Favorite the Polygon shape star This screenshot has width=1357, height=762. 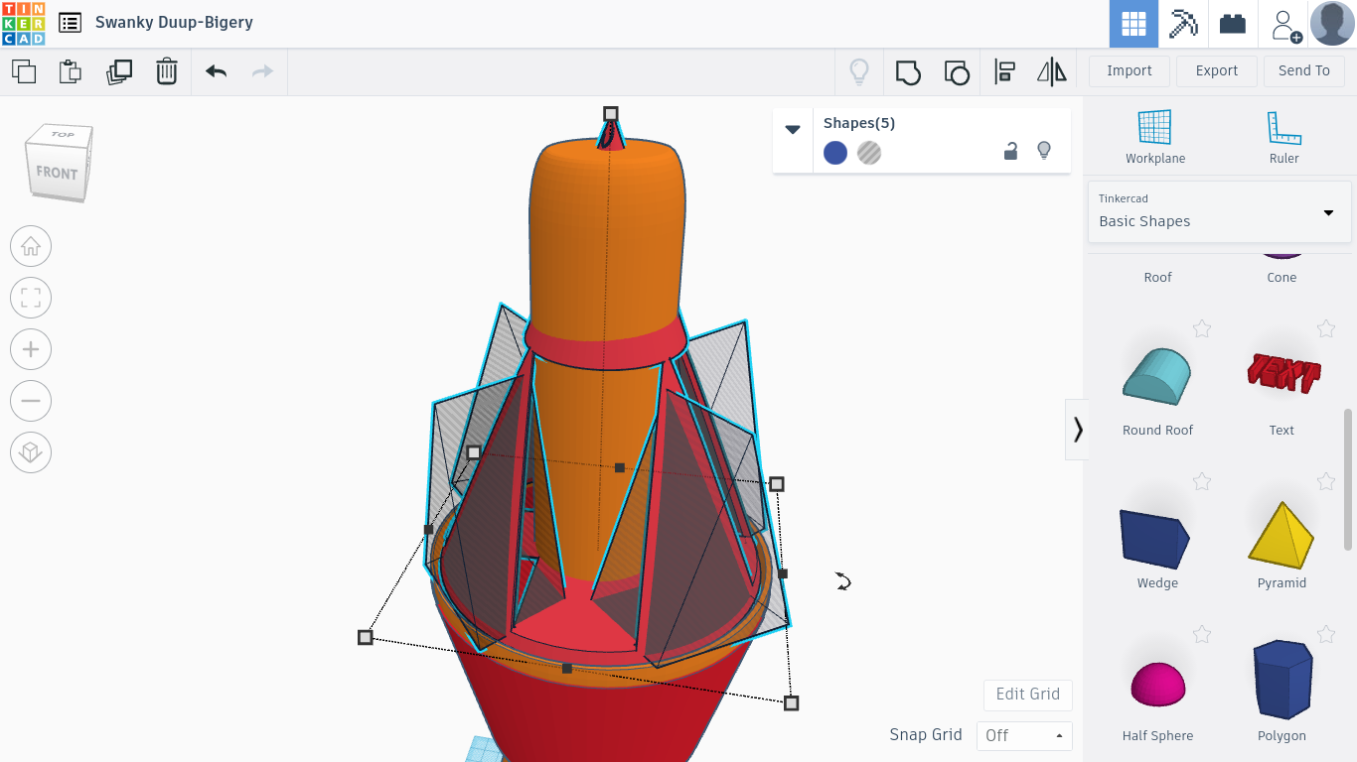pos(1325,634)
